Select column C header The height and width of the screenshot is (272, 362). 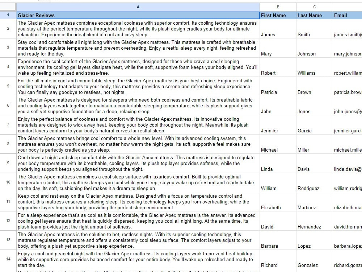tap(315, 7)
